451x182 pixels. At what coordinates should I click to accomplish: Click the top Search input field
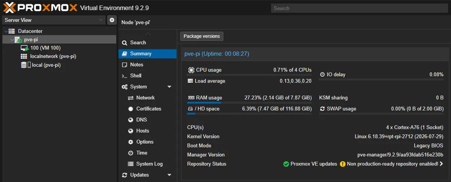[360, 8]
